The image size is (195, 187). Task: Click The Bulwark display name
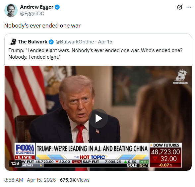(x=32, y=42)
